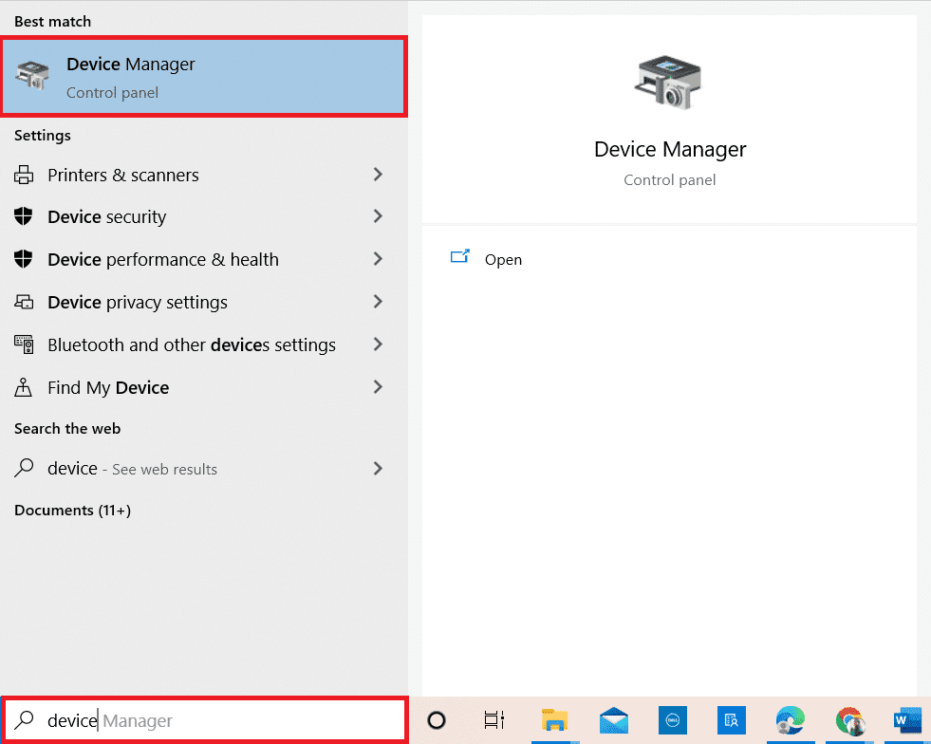Click the Open command for Device Manager
The height and width of the screenshot is (744, 931).
[x=503, y=259]
